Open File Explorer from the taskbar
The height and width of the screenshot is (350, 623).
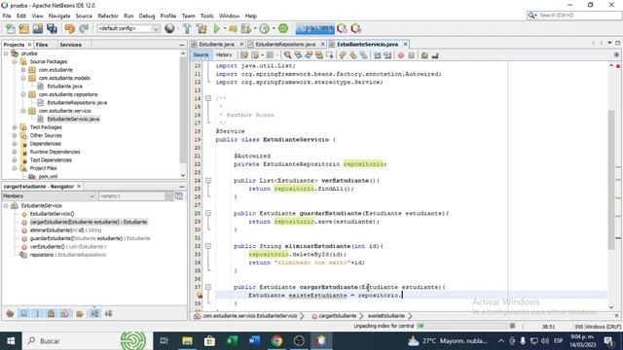187,340
